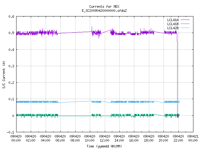Select the filename E_SC20090420000000.sfduZ text
The width and height of the screenshot is (199, 149).
click(x=104, y=11)
